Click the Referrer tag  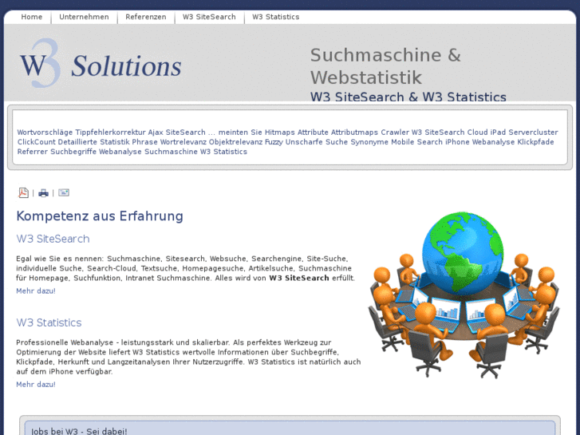(x=33, y=152)
